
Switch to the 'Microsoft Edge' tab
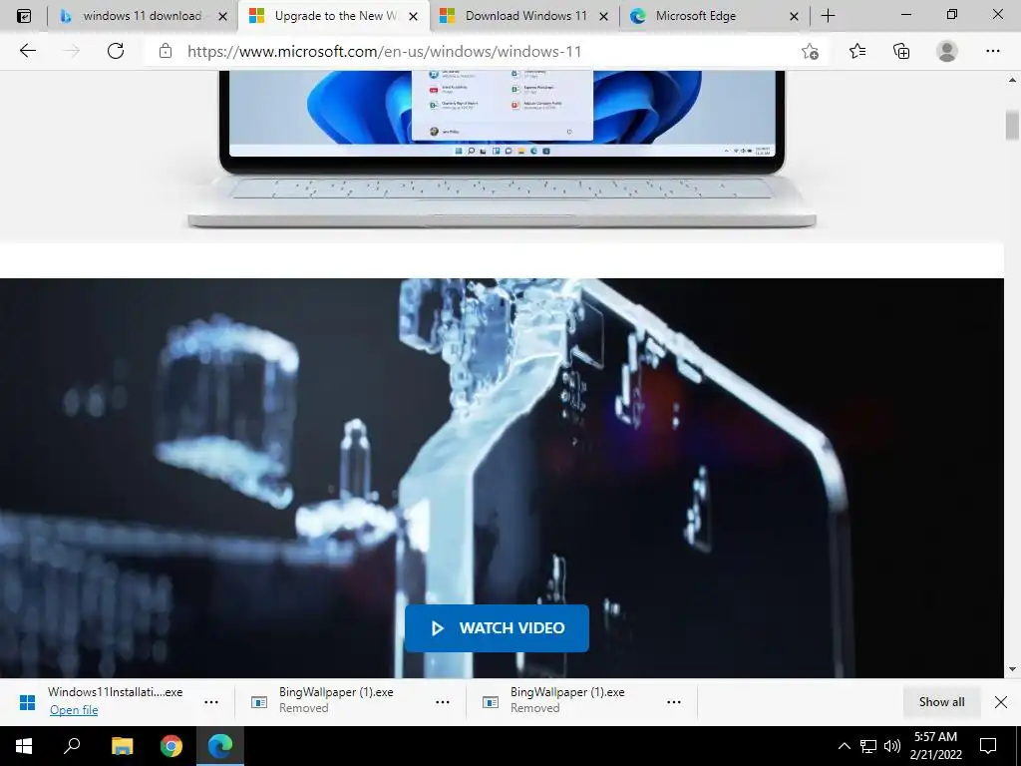pyautogui.click(x=715, y=16)
